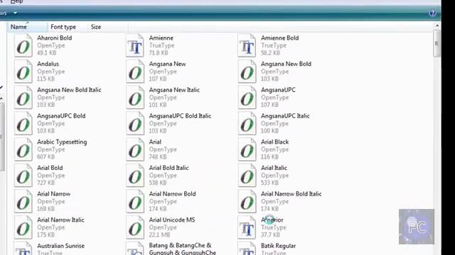The image size is (455, 255).
Task: Click the scrollbar up arrow
Action: coord(437,25)
